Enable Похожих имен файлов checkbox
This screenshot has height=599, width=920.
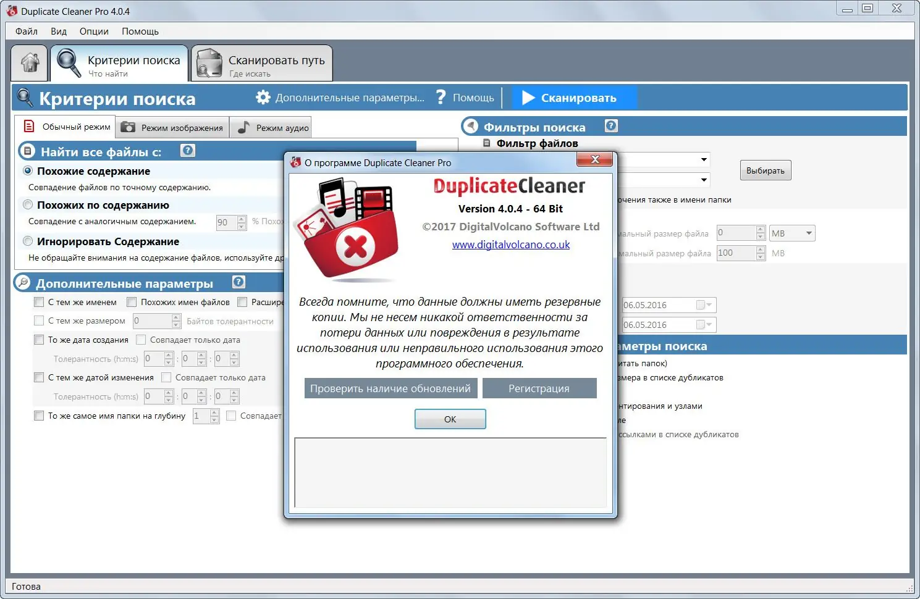click(x=132, y=302)
